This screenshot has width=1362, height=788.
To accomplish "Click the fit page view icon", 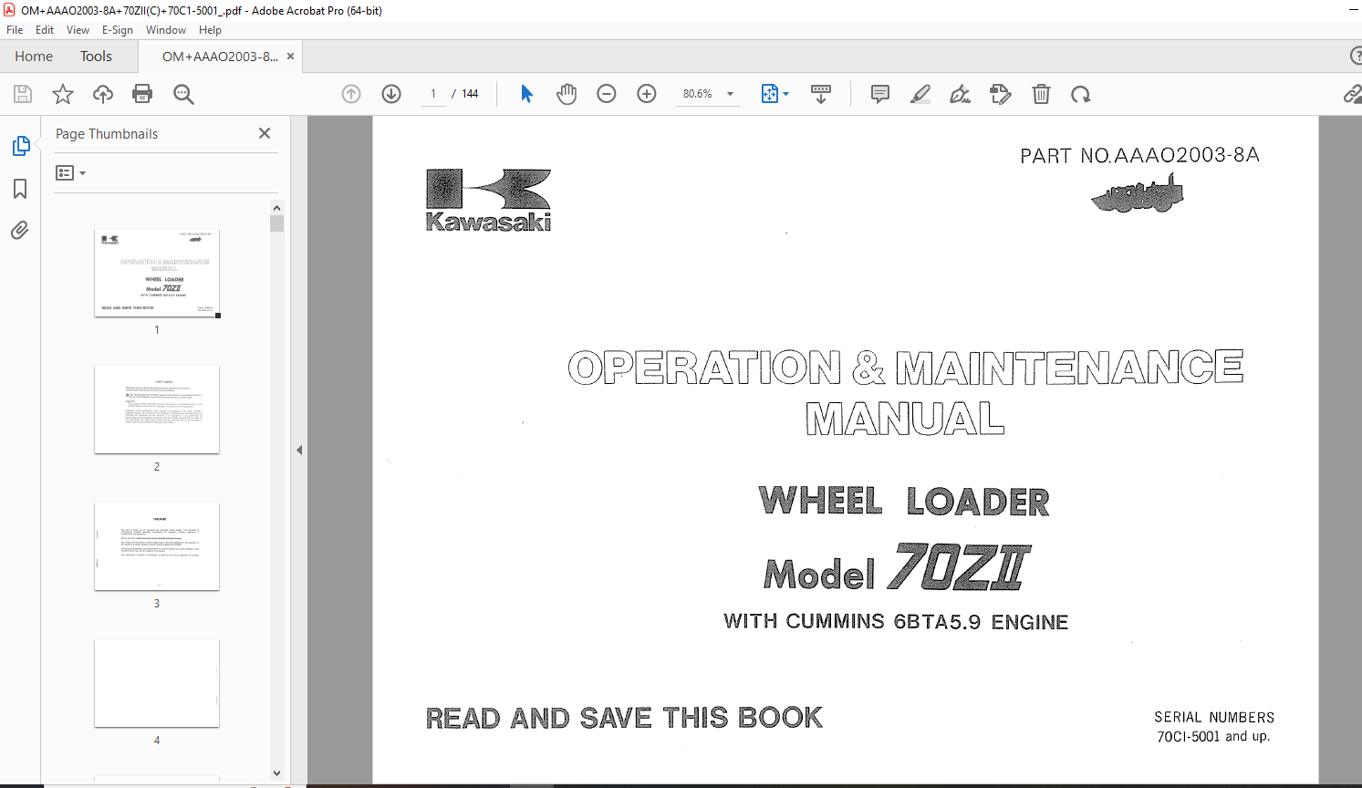I will coord(769,94).
